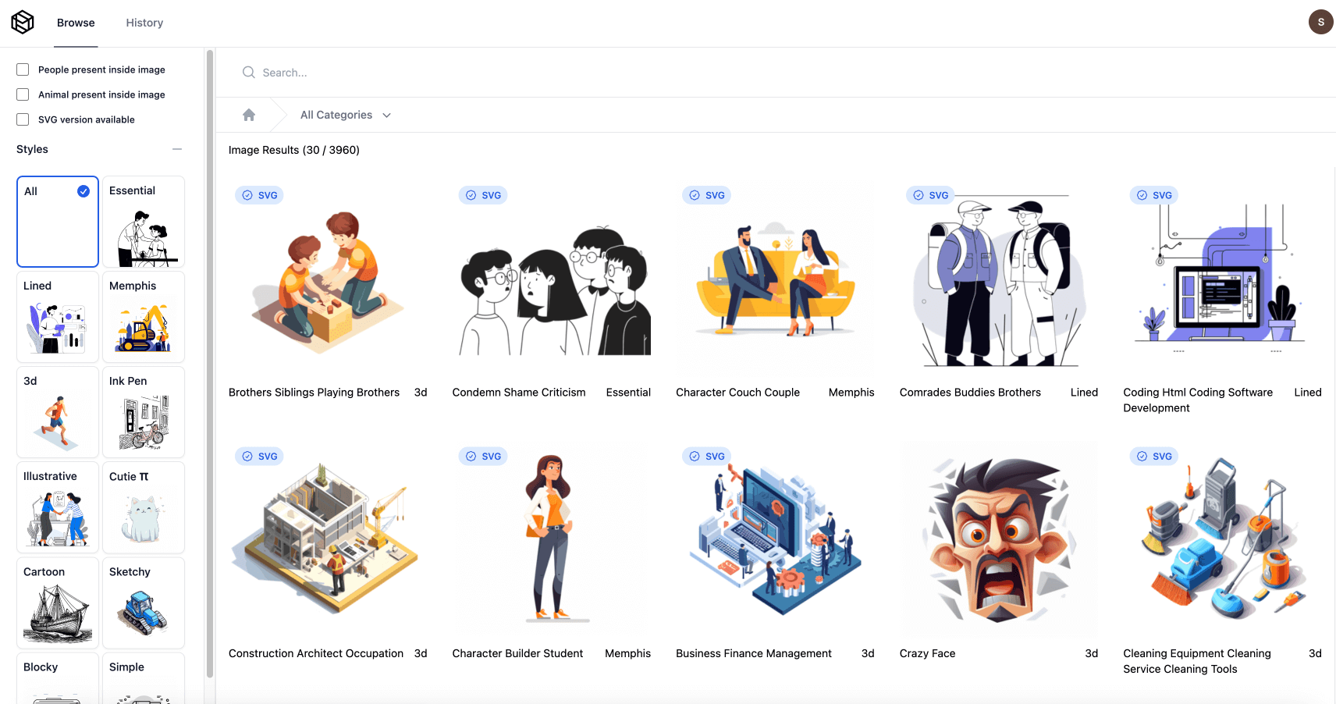Click the app logo in top-left corner
Screen dimensions: 1336x704
click(x=23, y=23)
